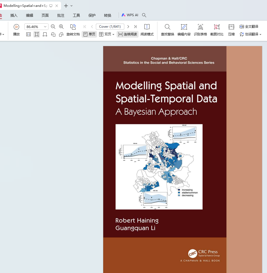
Task: Toggle Continuous Reading (连续阅读) mode
Action: pos(128,34)
